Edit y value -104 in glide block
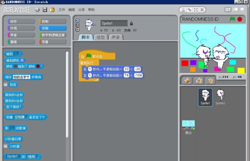The height and width of the screenshot is (161, 250). (x=138, y=75)
